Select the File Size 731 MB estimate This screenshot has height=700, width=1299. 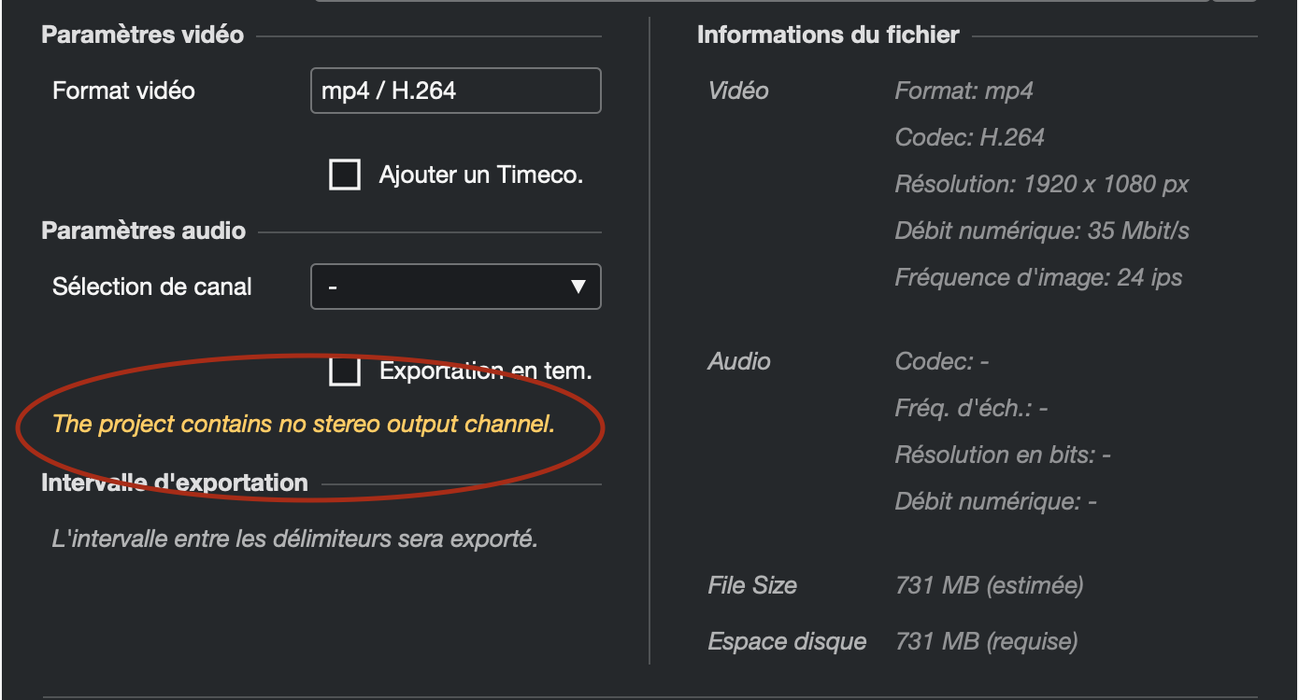[x=989, y=585]
